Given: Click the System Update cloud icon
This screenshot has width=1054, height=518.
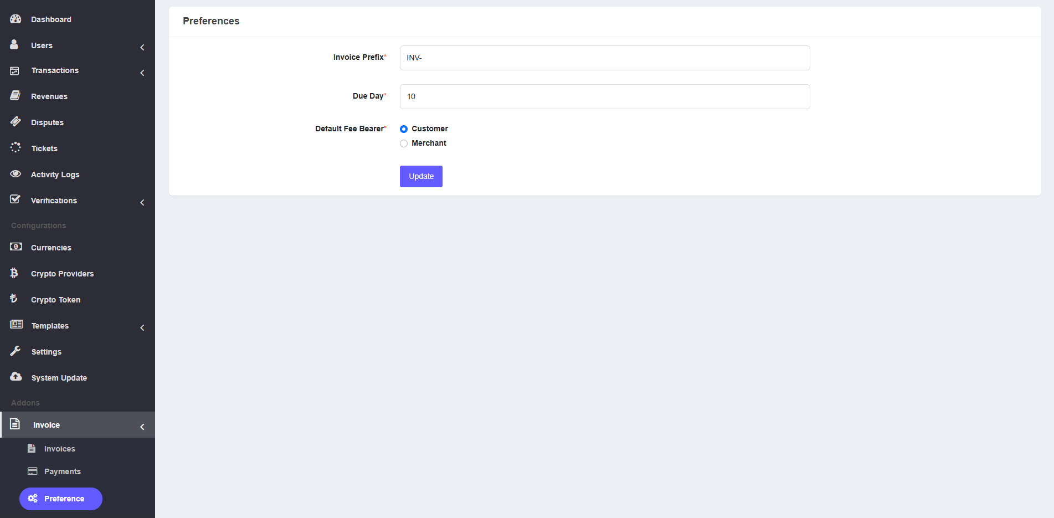Looking at the screenshot, I should coord(16,377).
